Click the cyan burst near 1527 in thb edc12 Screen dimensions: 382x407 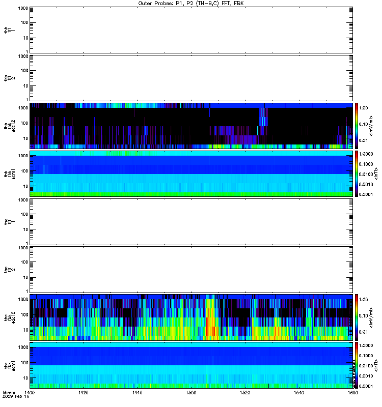click(x=263, y=117)
